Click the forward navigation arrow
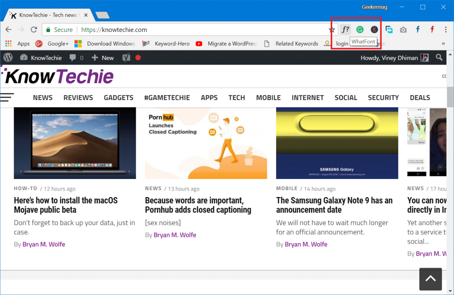 21,30
